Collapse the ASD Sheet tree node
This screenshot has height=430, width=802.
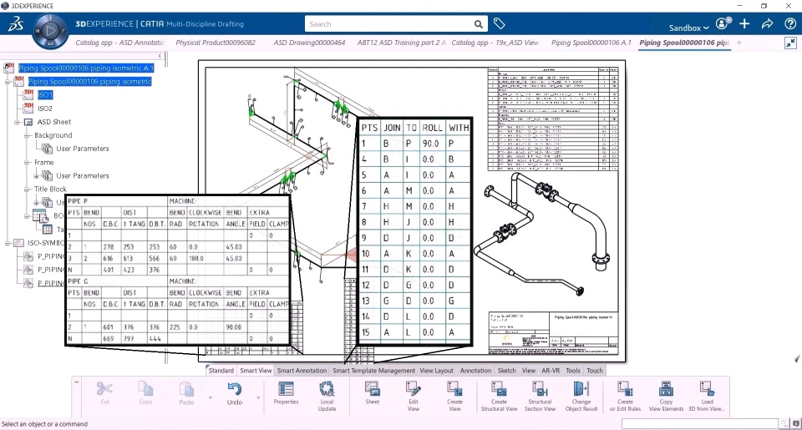(17, 122)
